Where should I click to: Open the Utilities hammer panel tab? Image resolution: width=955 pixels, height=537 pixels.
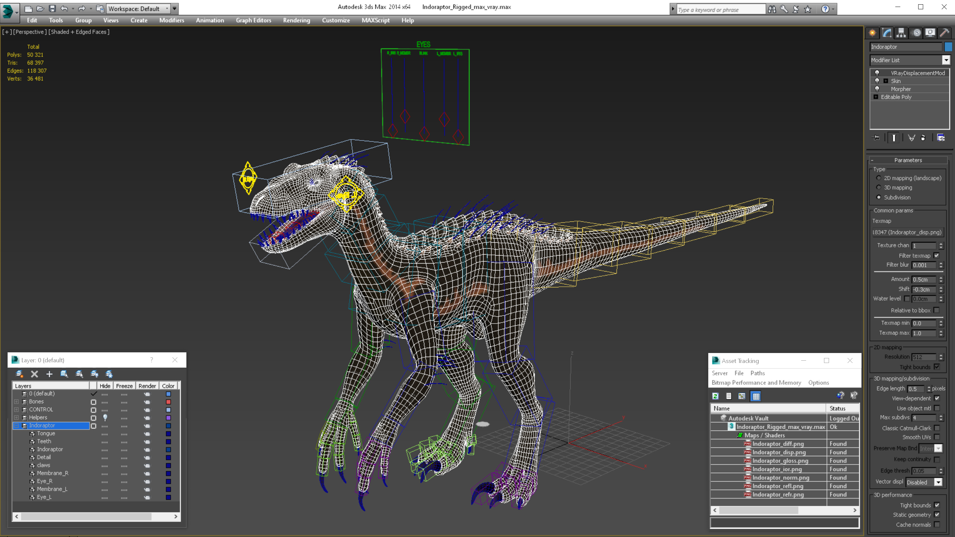tap(945, 33)
